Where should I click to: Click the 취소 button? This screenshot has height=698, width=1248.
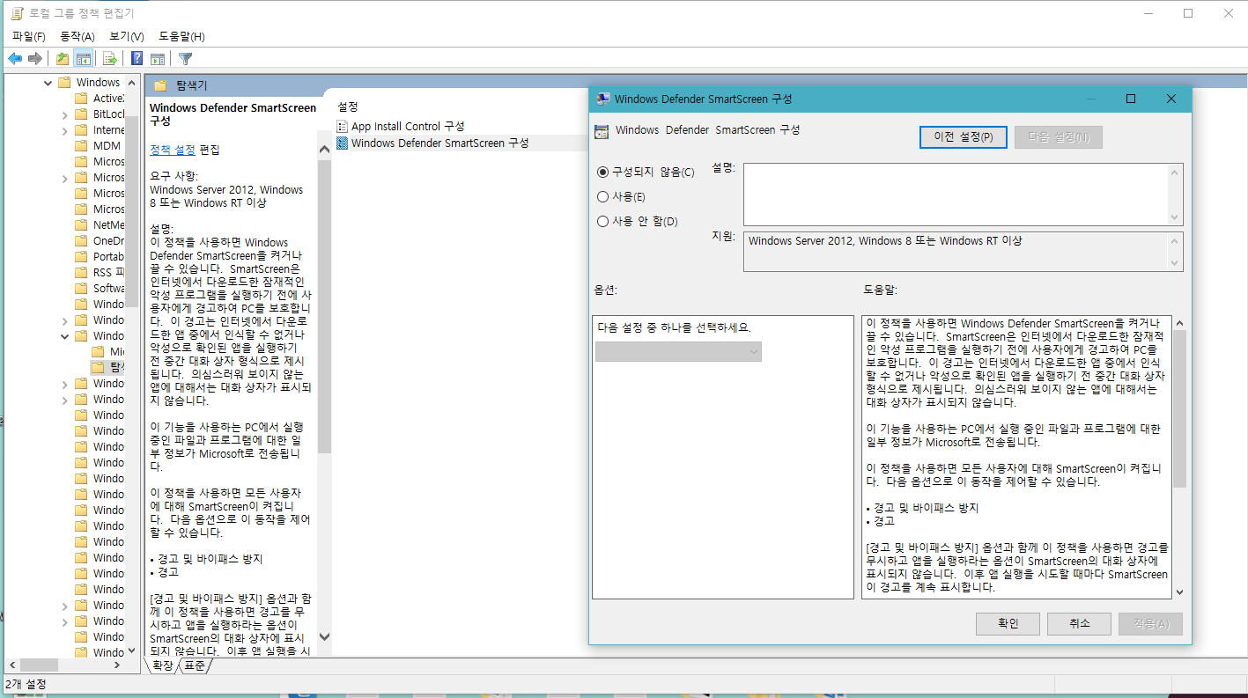click(x=1079, y=623)
